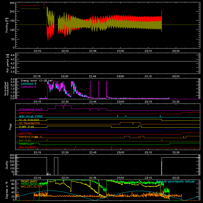Click the 'ATTENUATOR_STATE' flag label
Screen dimensions: 203x203
click(31, 110)
